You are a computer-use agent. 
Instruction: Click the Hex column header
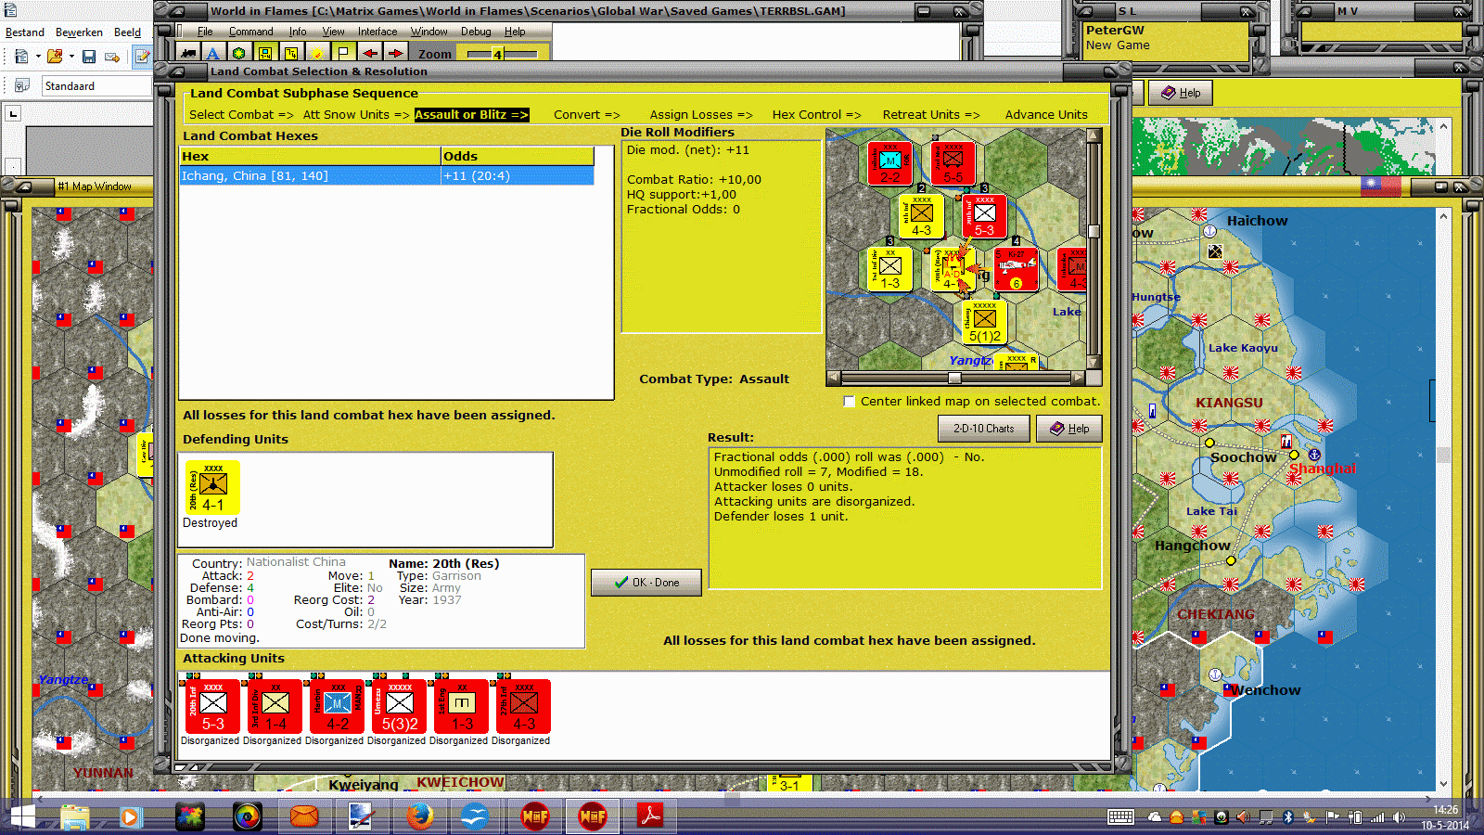[x=310, y=156]
